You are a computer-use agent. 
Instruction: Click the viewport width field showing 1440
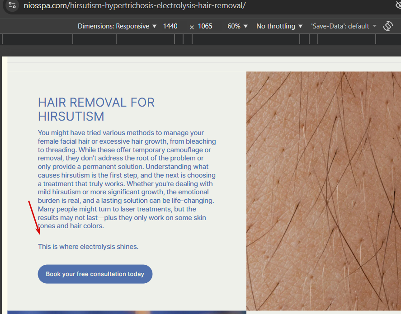[170, 26]
